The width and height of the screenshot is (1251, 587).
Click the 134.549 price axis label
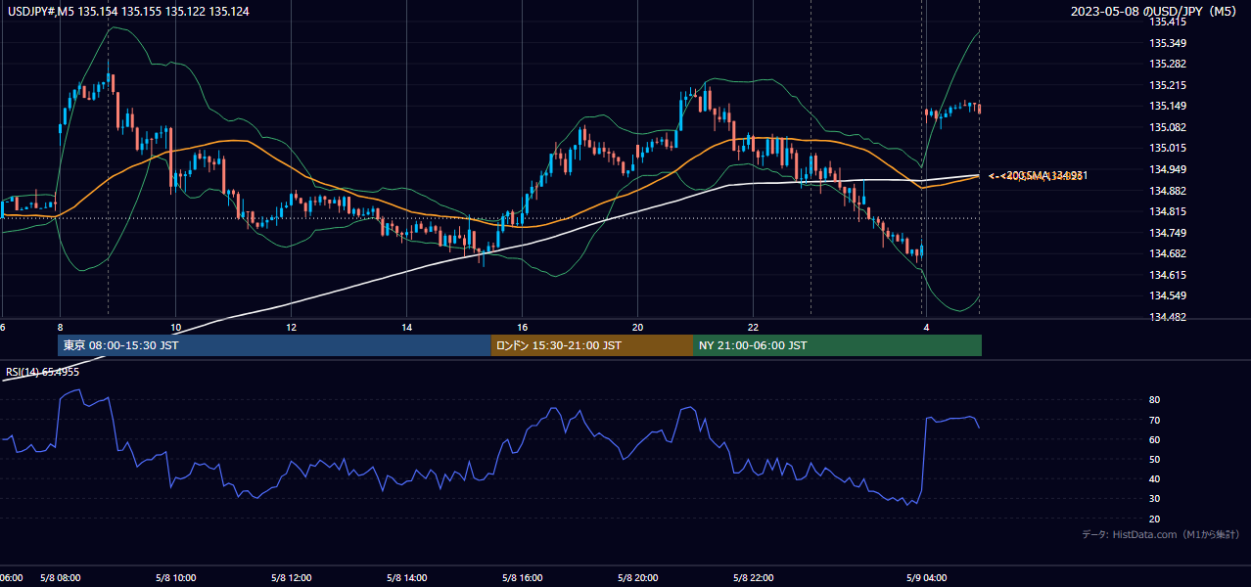pos(1168,295)
